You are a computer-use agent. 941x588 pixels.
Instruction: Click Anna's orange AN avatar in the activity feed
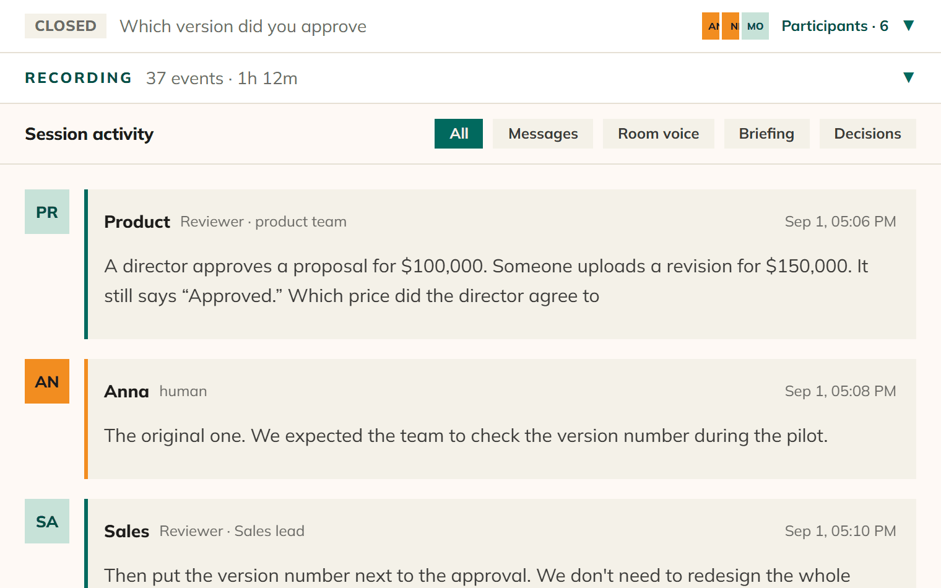pyautogui.click(x=47, y=381)
